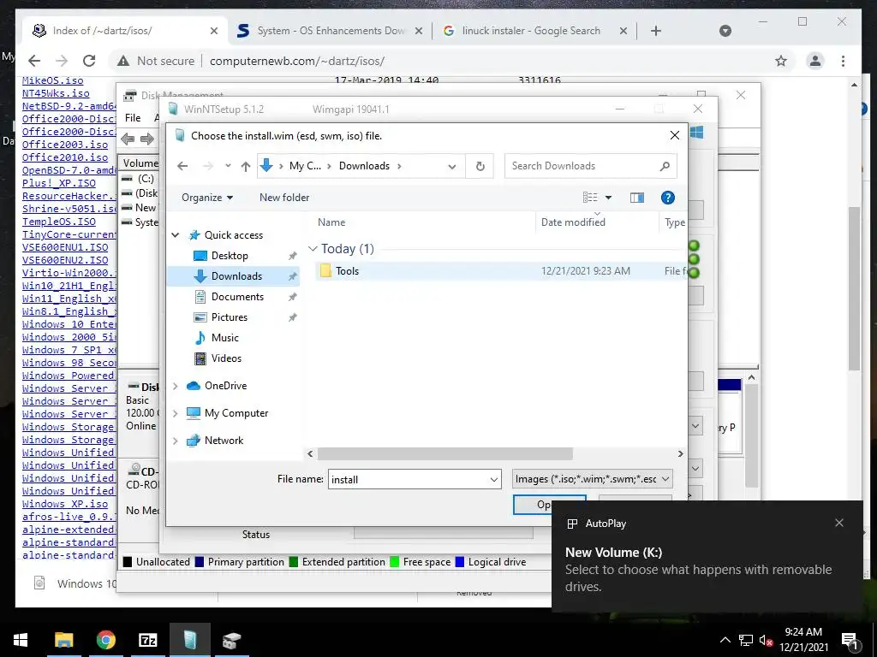
Task: Click the horizontal scrollbar in file list
Action: coord(444,453)
